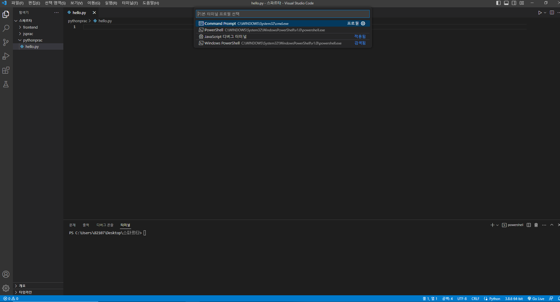The width and height of the screenshot is (560, 302).
Task: Open the 선택 영역(S) menu
Action: tap(55, 3)
